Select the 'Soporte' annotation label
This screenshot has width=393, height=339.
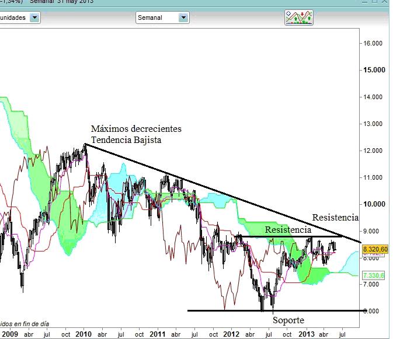[288, 320]
